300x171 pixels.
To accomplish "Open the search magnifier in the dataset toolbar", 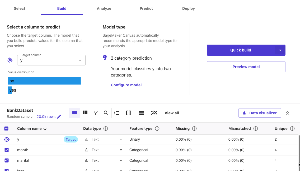I will point(106,113).
